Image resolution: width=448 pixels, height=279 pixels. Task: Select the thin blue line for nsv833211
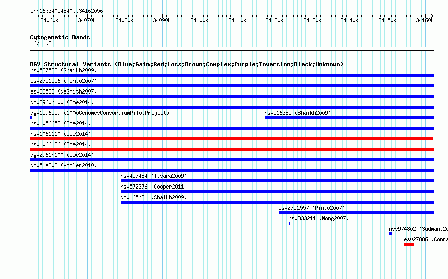pyautogui.click(x=361, y=223)
